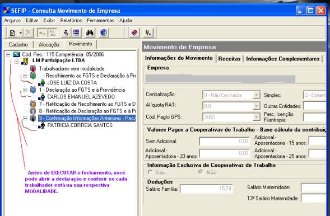The image size is (330, 216).
Task: Click the first greyed-out toolbar icon after the X
Action: click(x=43, y=33)
